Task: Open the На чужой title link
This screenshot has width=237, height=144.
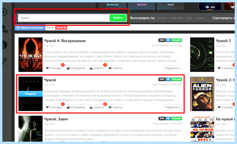Action: click(x=225, y=119)
